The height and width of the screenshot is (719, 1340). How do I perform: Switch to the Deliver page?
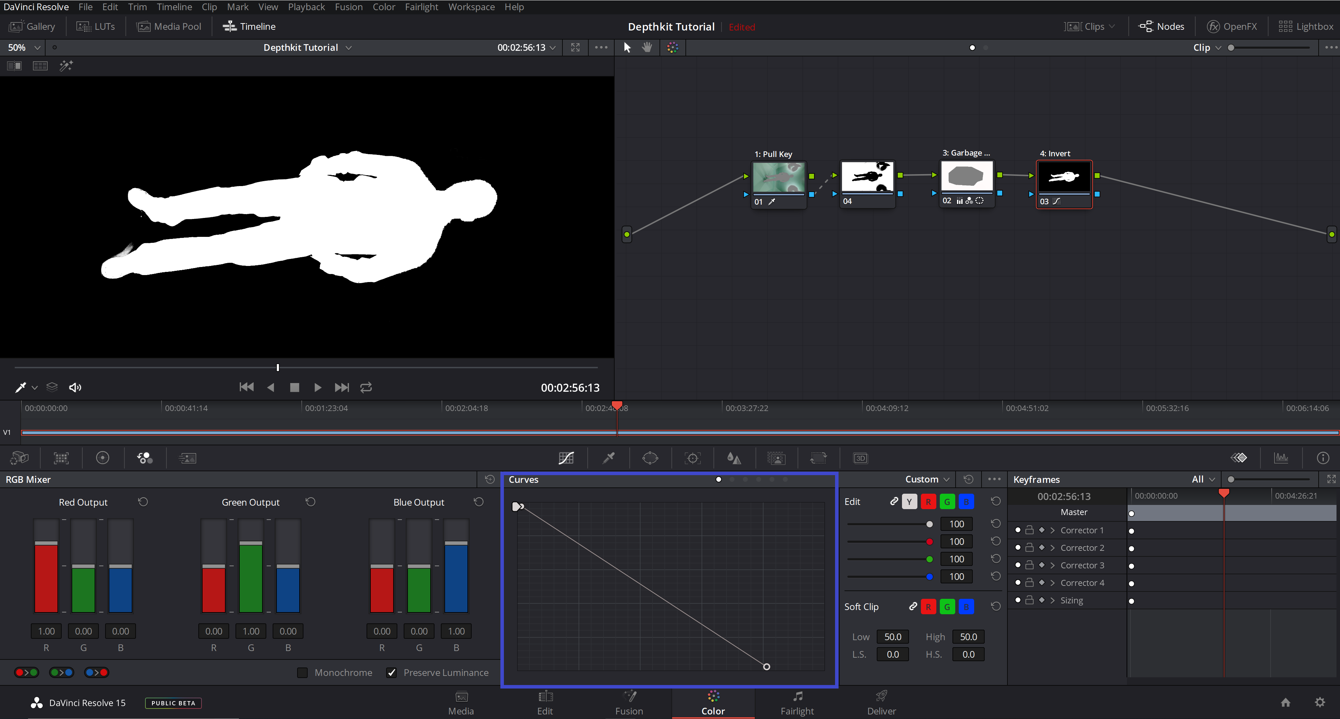pyautogui.click(x=881, y=703)
